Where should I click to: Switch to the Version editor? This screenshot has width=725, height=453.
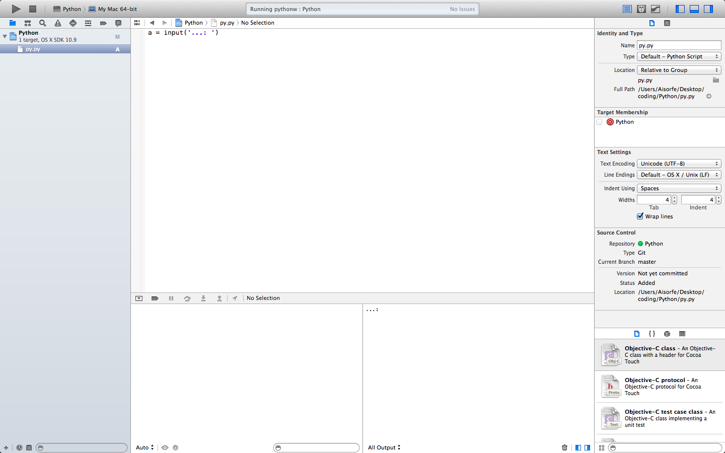(x=656, y=9)
